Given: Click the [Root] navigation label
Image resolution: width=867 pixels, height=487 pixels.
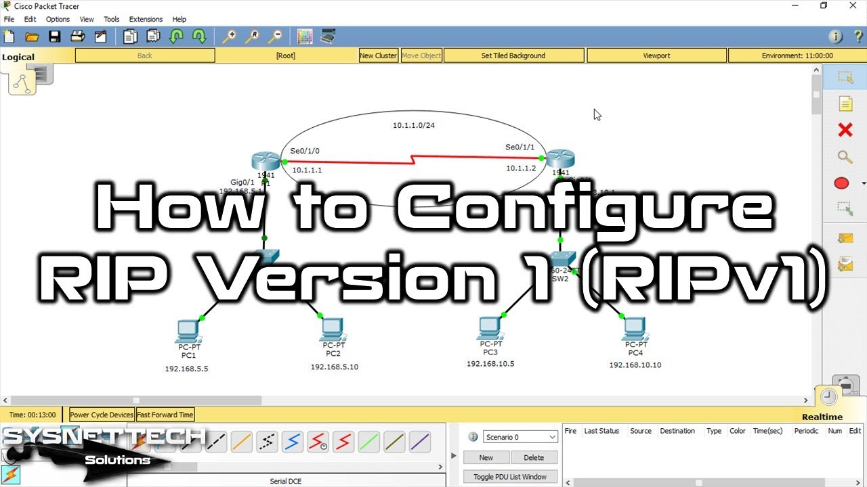Looking at the screenshot, I should (286, 55).
